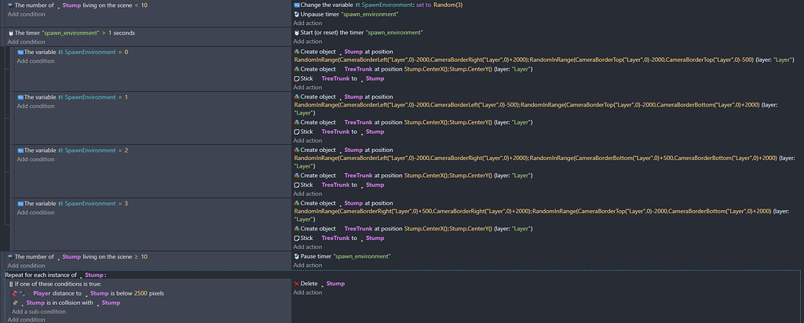Click the variable icon in the 'SpawnEnvironment = 1' condition

click(x=20, y=97)
